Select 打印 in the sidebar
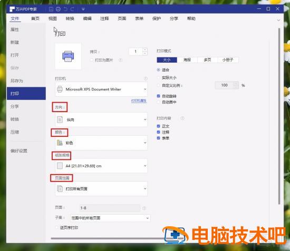 [26, 94]
